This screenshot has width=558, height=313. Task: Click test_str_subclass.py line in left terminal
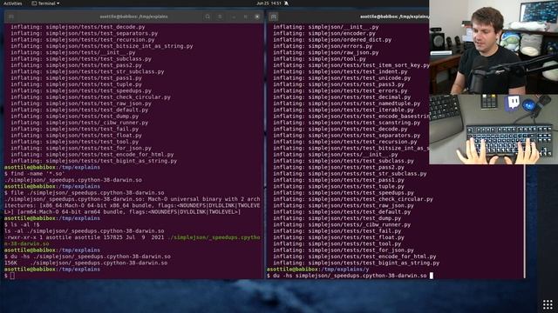coord(87,71)
